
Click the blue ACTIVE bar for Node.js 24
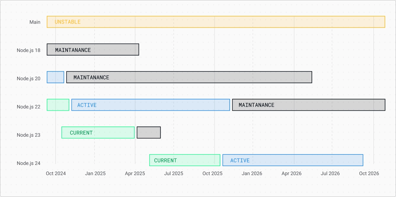point(293,160)
